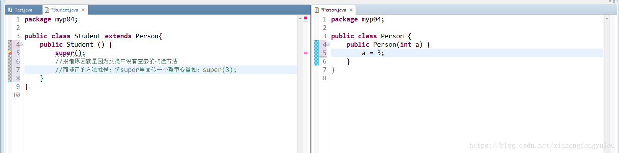Viewport: 619px width, 153px height.
Task: Click 'package myp04;' in Person.java
Action: tap(358, 19)
